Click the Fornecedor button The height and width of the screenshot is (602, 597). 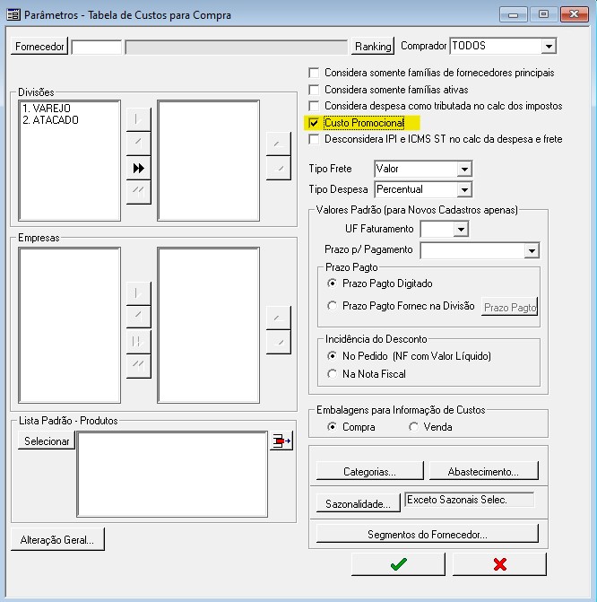point(39,46)
